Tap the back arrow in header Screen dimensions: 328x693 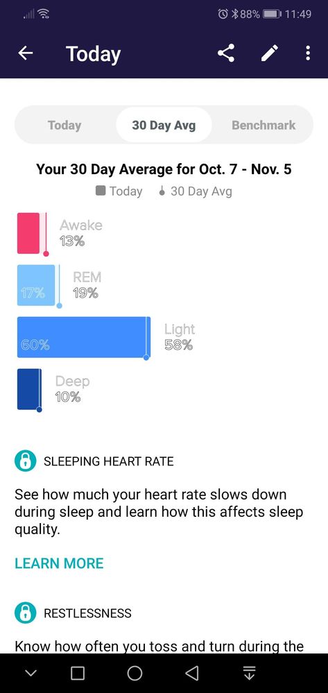click(26, 53)
